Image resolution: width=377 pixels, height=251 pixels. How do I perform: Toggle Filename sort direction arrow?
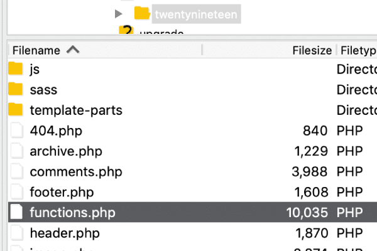pos(73,50)
